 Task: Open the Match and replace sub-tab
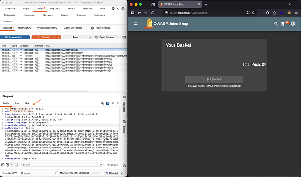(73, 28)
